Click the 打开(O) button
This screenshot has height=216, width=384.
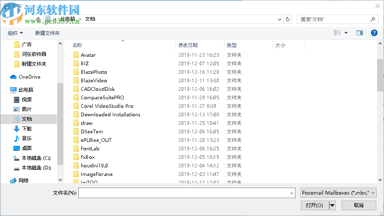315,205
